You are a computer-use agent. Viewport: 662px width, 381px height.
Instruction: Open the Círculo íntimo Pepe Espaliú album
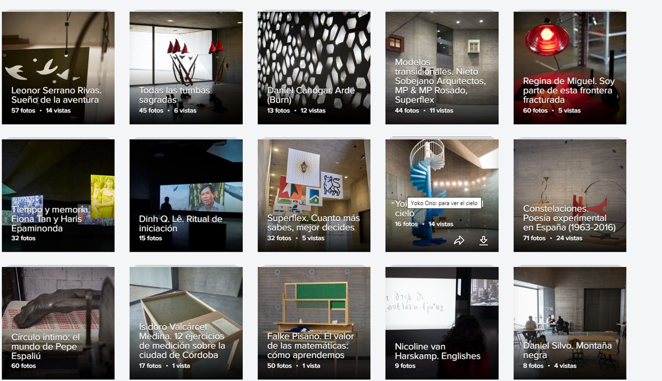(x=58, y=323)
